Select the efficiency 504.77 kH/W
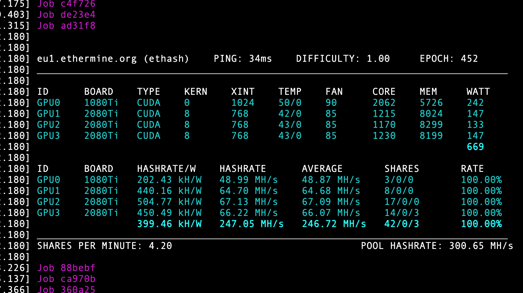 170,202
